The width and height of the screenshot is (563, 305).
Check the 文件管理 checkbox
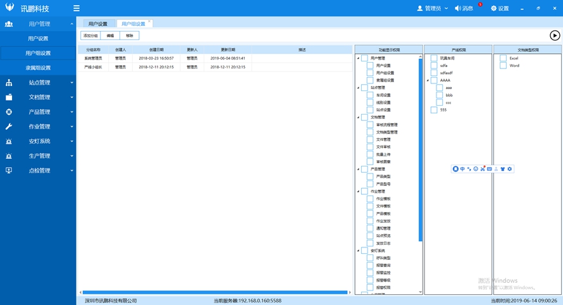(370, 139)
